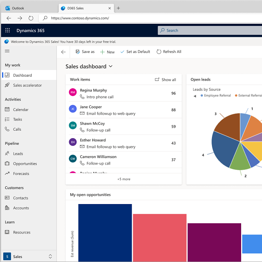Image resolution: width=262 pixels, height=262 pixels.
Task: Click the Calls phone icon in the sidebar
Action: [x=7, y=129]
